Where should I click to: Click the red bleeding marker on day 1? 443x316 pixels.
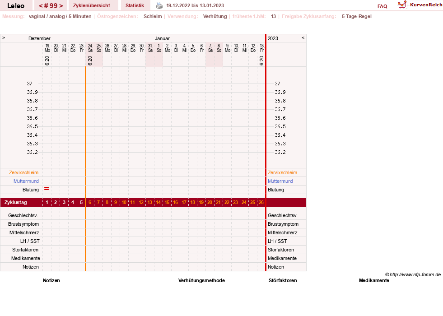pyautogui.click(x=47, y=189)
